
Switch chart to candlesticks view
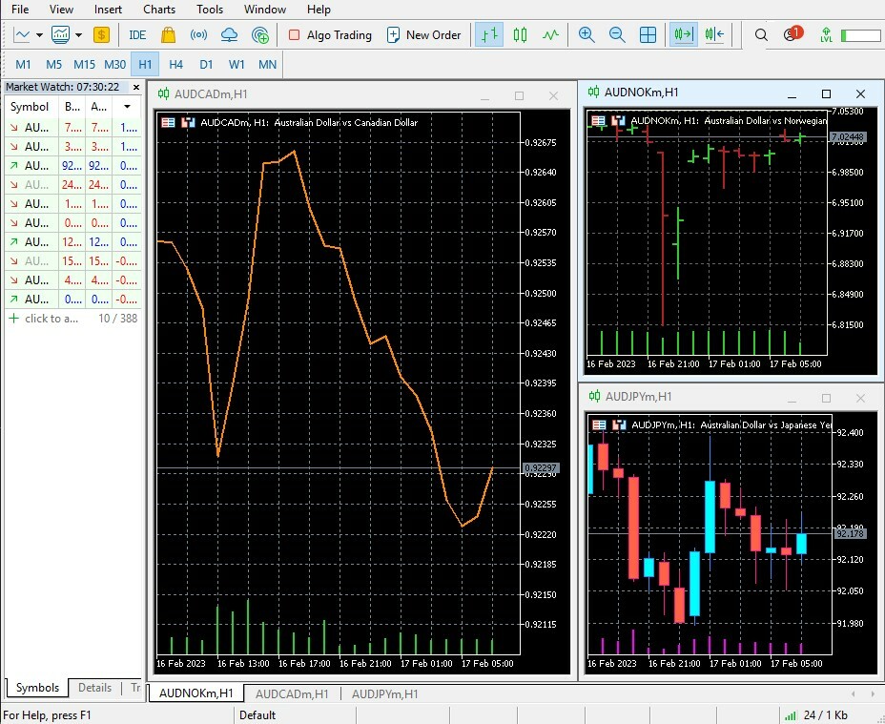pos(520,35)
